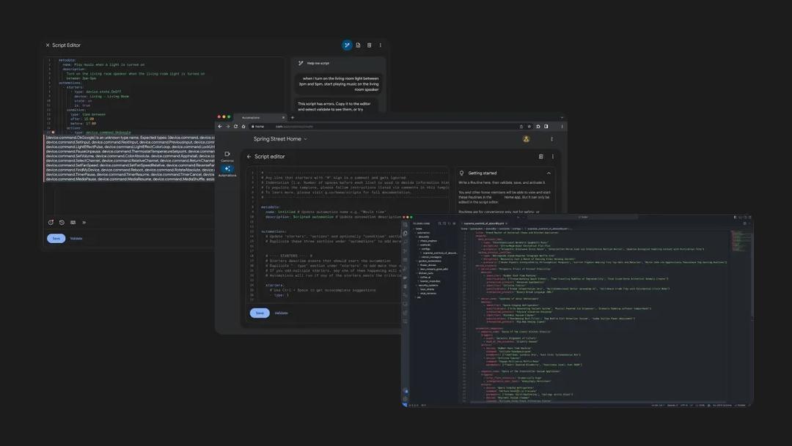Screen dimensions: 792x446
Task: Open more options beside the profile avatar
Action: tap(551, 138)
